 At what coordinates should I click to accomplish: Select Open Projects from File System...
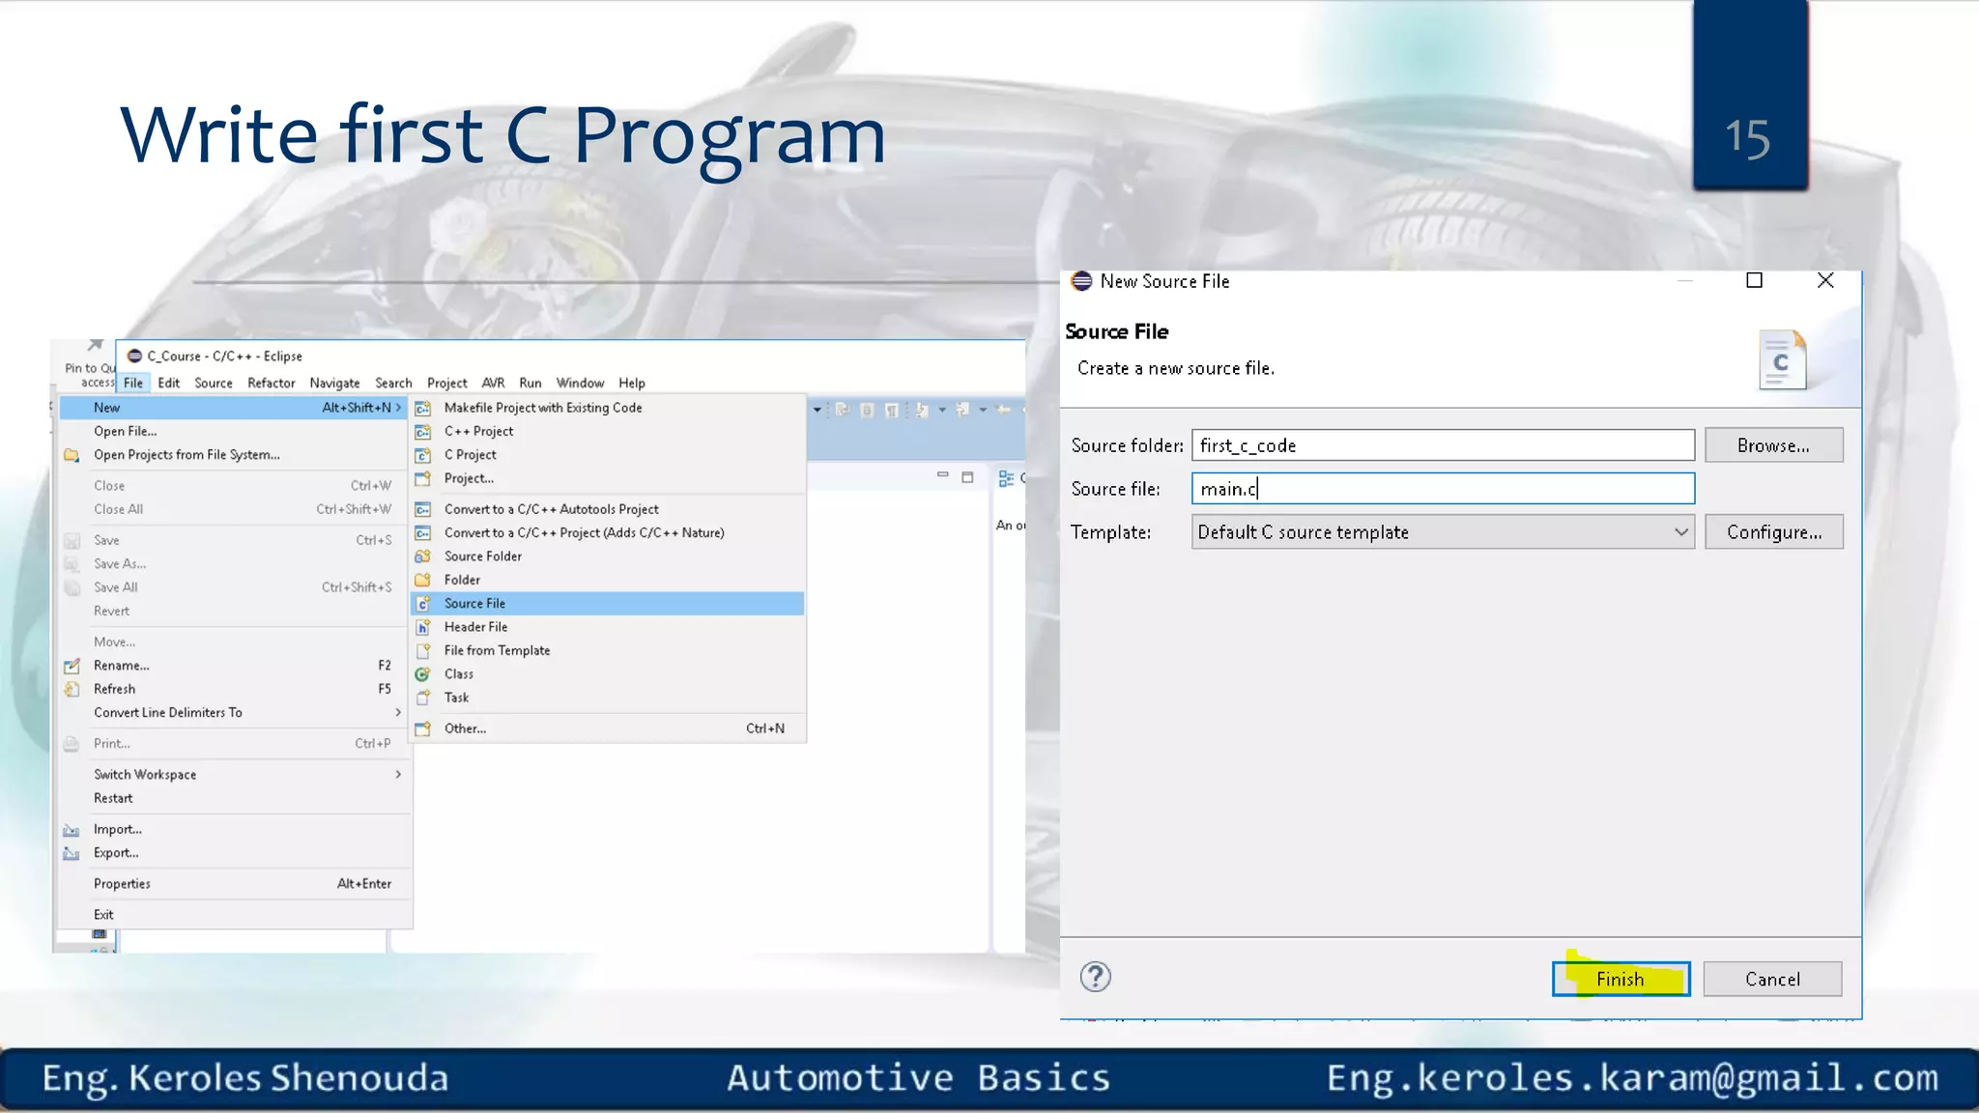234,455
